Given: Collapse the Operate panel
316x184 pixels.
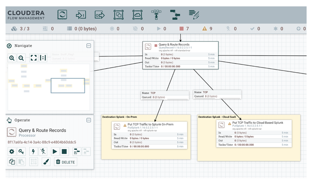Looking at the screenshot, I should (89, 120).
